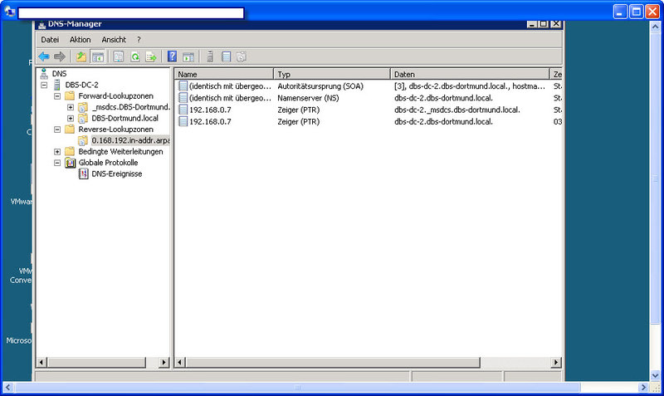Screen dimensions: 664x396
Task: Click the gray Forward arrow in toolbar
Action: click(60, 56)
